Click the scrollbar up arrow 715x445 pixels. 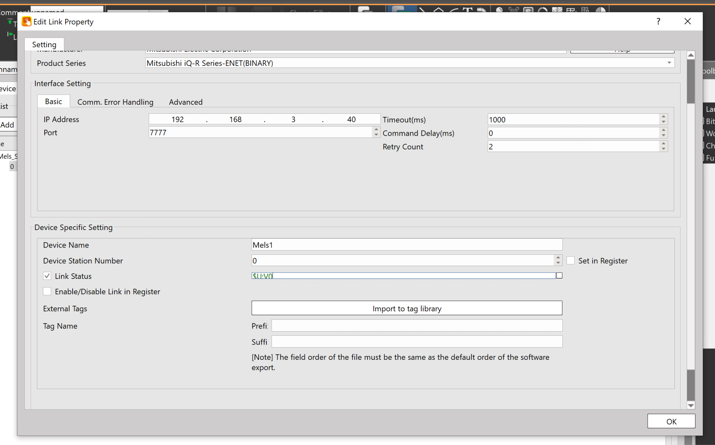tap(691, 55)
